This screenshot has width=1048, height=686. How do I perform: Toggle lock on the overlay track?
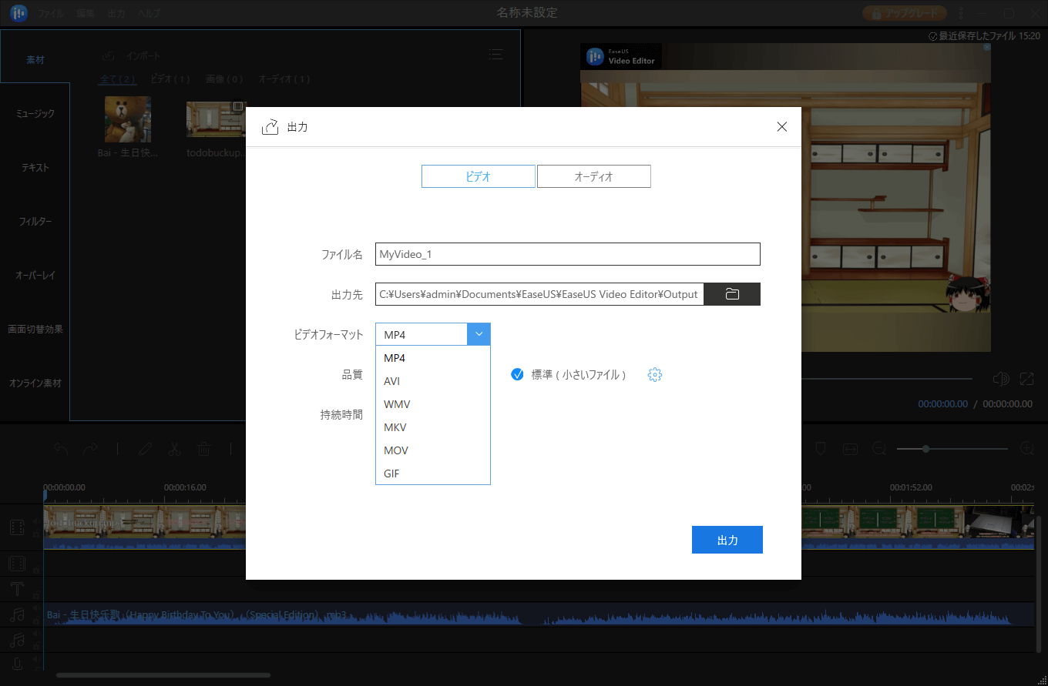(x=35, y=570)
